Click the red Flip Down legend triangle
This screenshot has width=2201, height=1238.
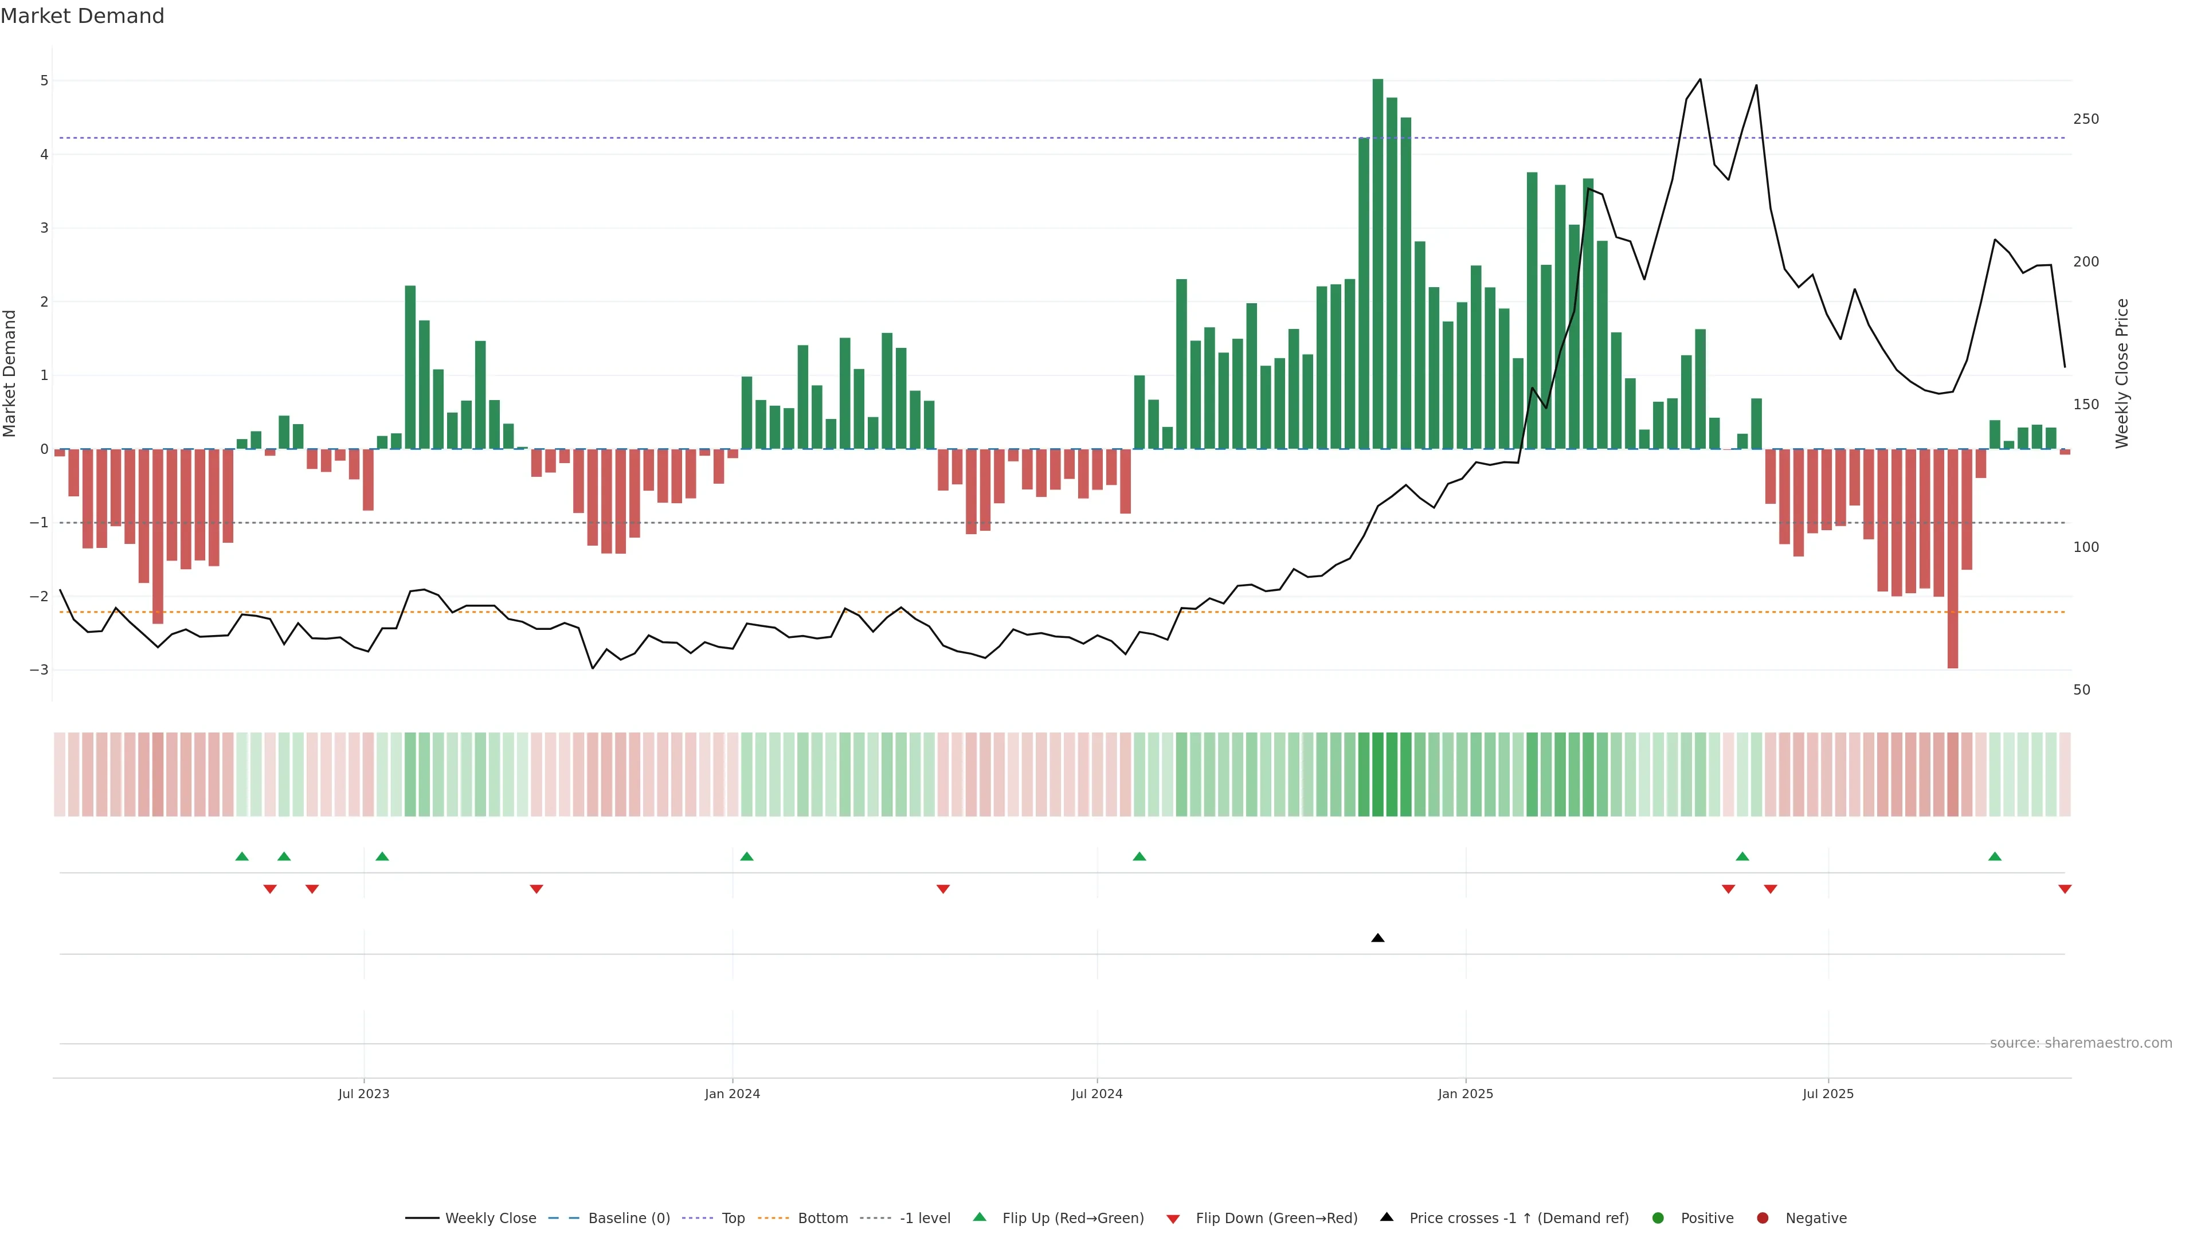[x=1173, y=1219]
